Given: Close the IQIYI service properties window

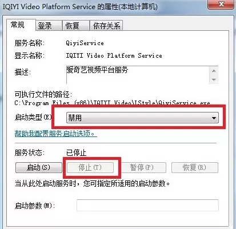Looking at the screenshot, I should pos(221,4).
